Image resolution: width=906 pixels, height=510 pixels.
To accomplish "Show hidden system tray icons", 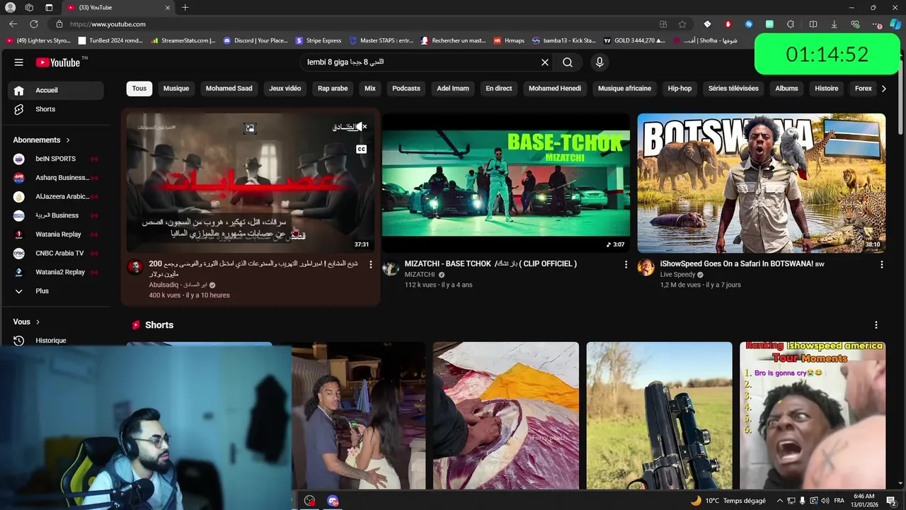I will (779, 501).
